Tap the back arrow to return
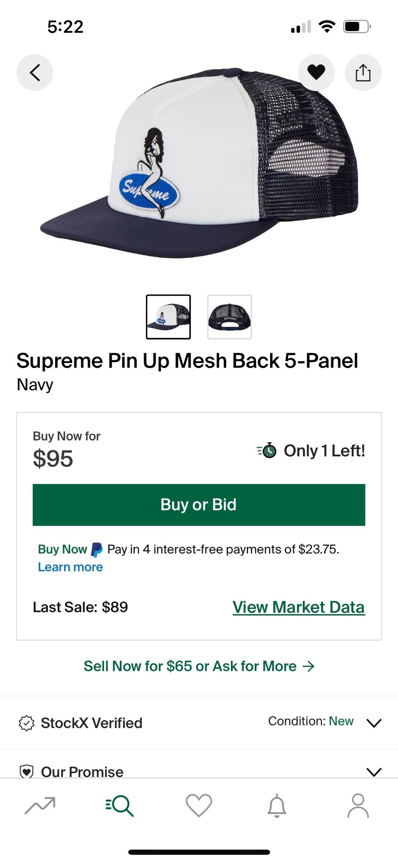 (x=35, y=72)
